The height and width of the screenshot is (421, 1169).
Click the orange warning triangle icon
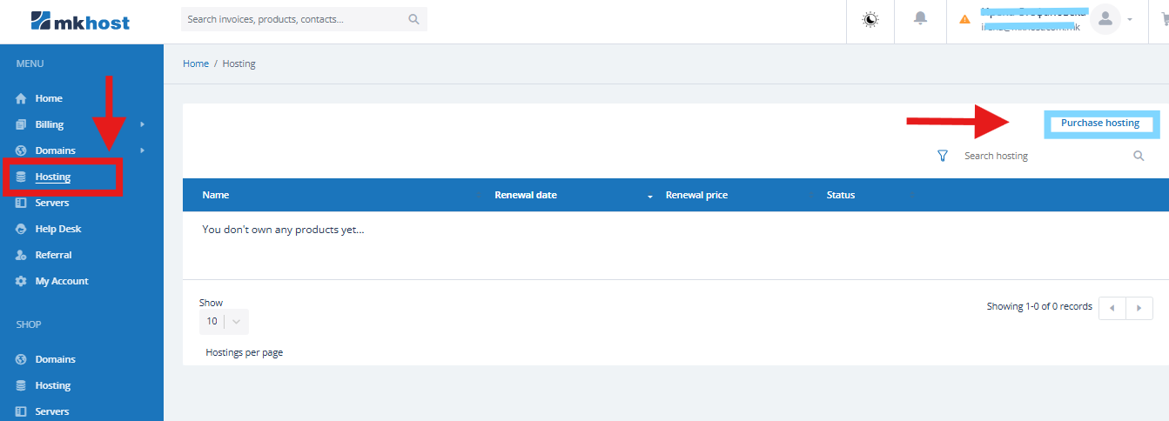click(964, 19)
